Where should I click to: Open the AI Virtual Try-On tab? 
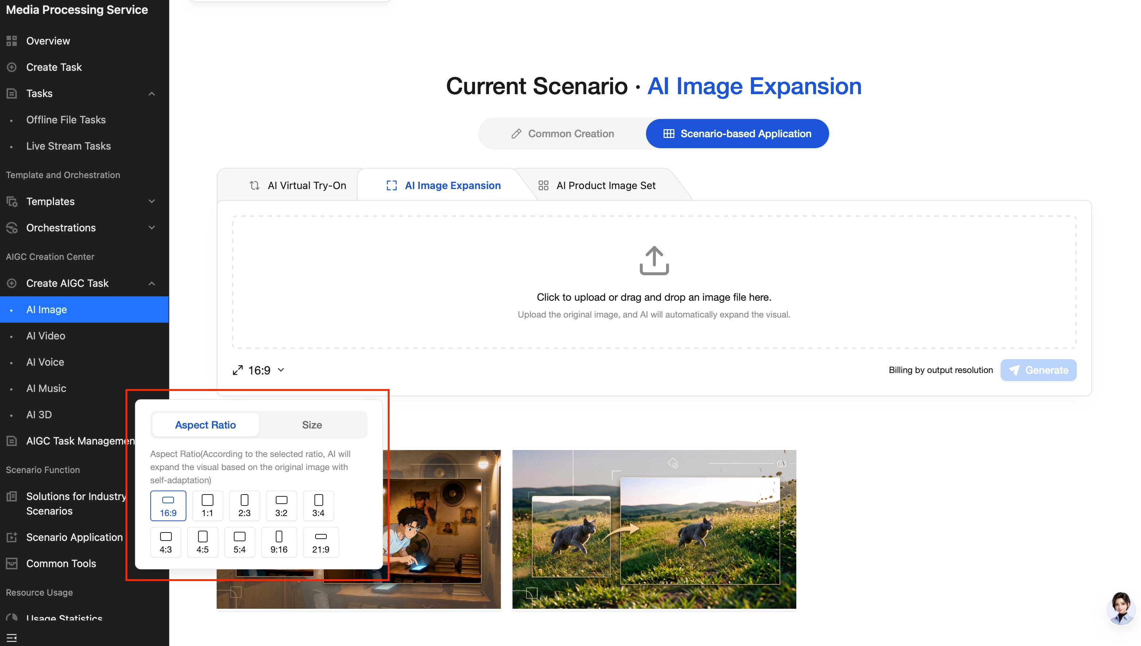[x=297, y=185]
